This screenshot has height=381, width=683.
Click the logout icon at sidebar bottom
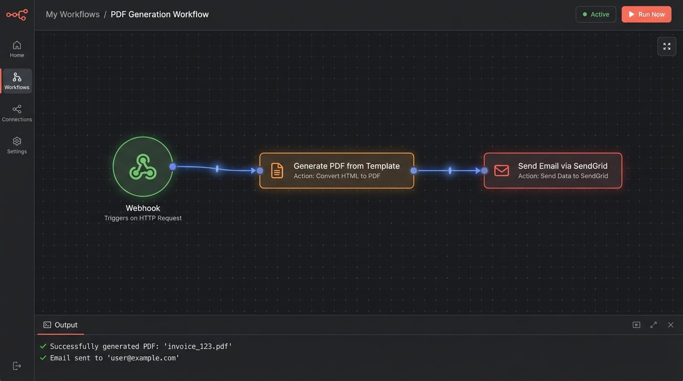[17, 366]
